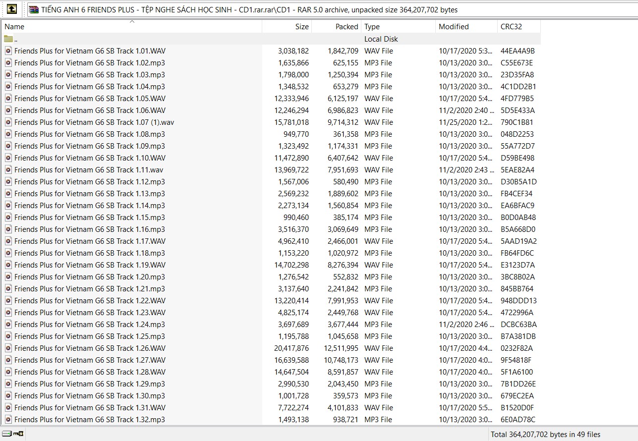Click the drive icon in status bar
This screenshot has height=441, width=638.
[7, 434]
